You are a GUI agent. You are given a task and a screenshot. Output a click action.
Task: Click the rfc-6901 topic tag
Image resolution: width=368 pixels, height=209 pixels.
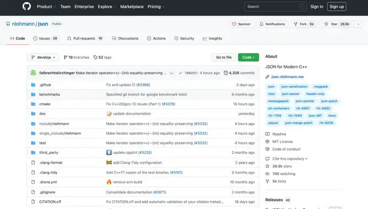[x=303, y=108]
